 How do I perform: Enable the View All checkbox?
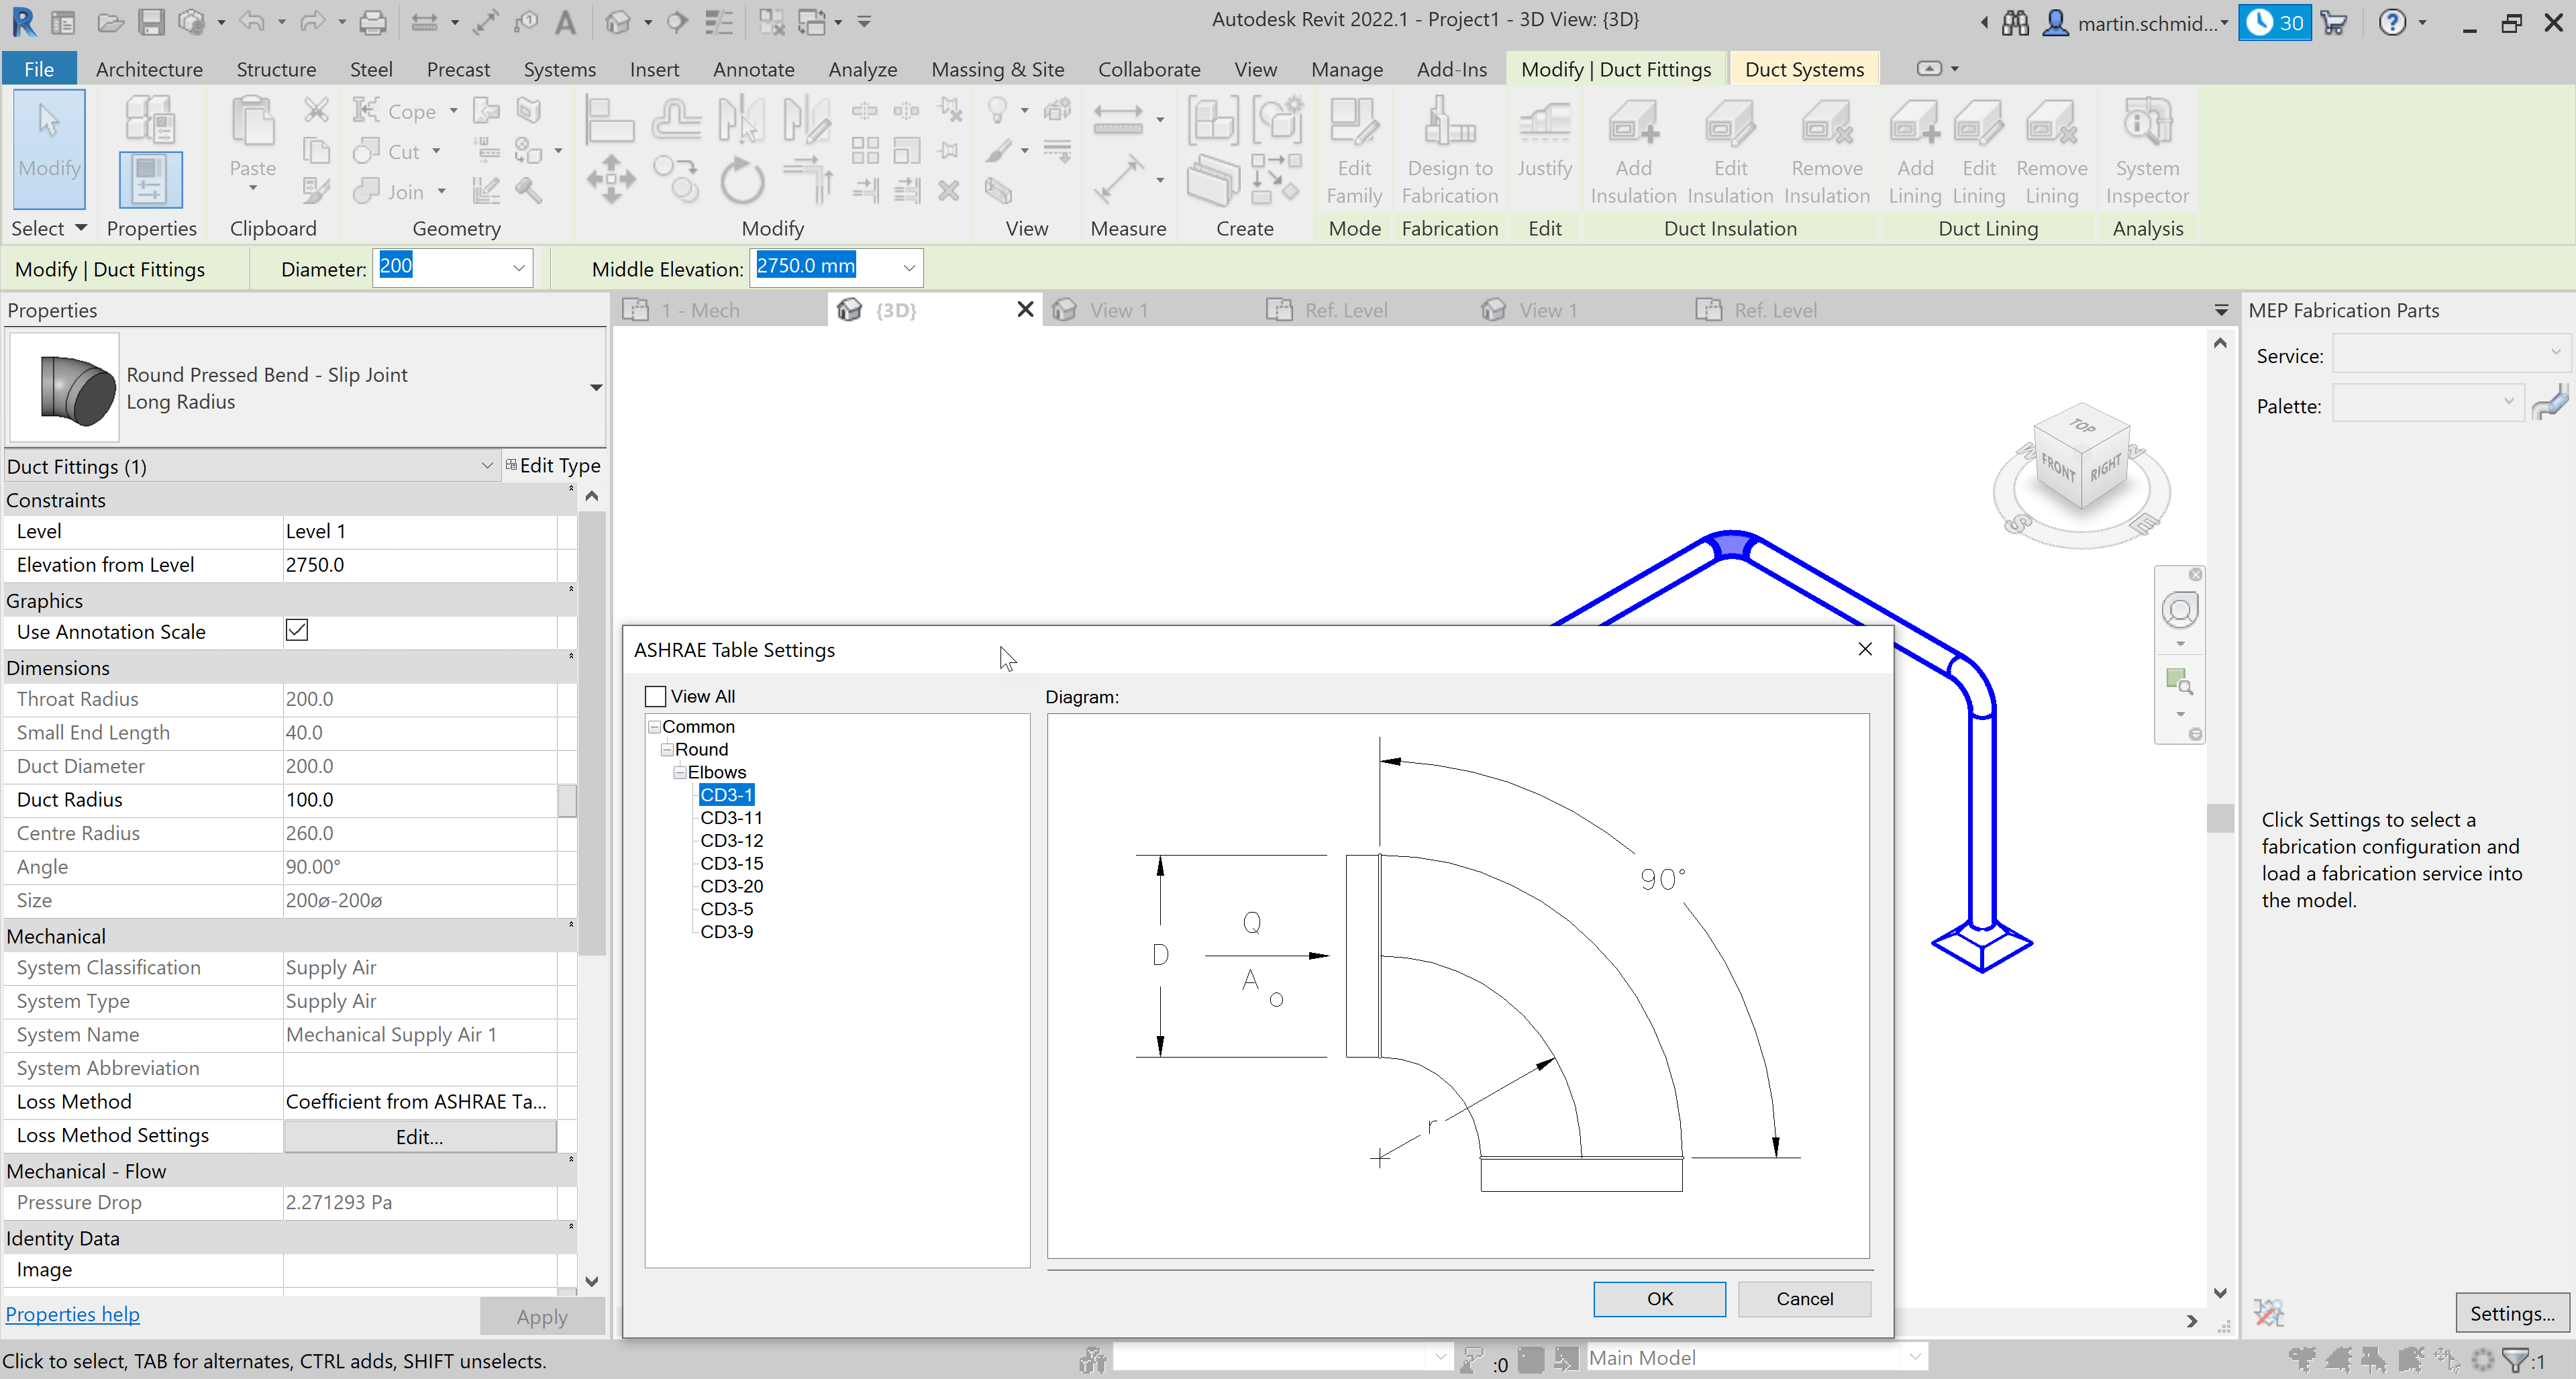point(655,696)
